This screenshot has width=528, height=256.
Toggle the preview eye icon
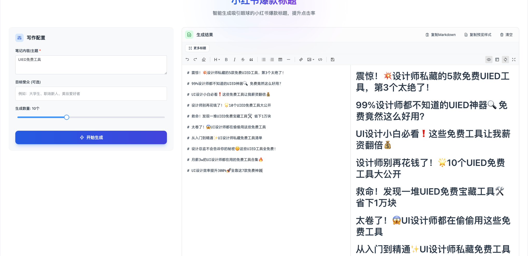[x=489, y=60]
